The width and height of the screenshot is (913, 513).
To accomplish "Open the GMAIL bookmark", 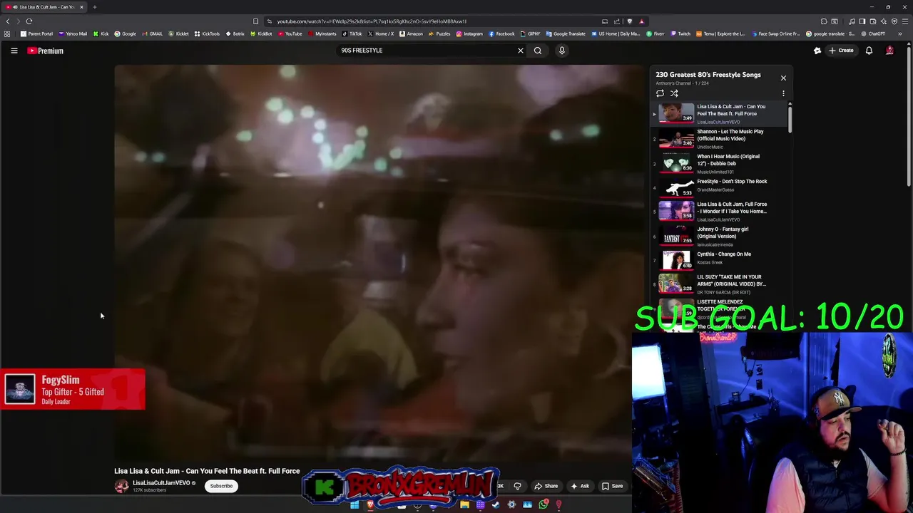I will tap(153, 33).
